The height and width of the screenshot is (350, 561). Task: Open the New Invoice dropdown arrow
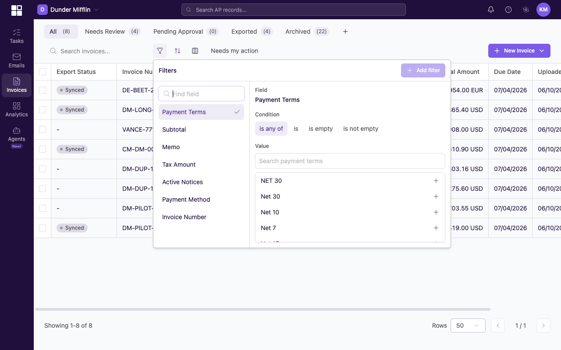click(x=542, y=51)
